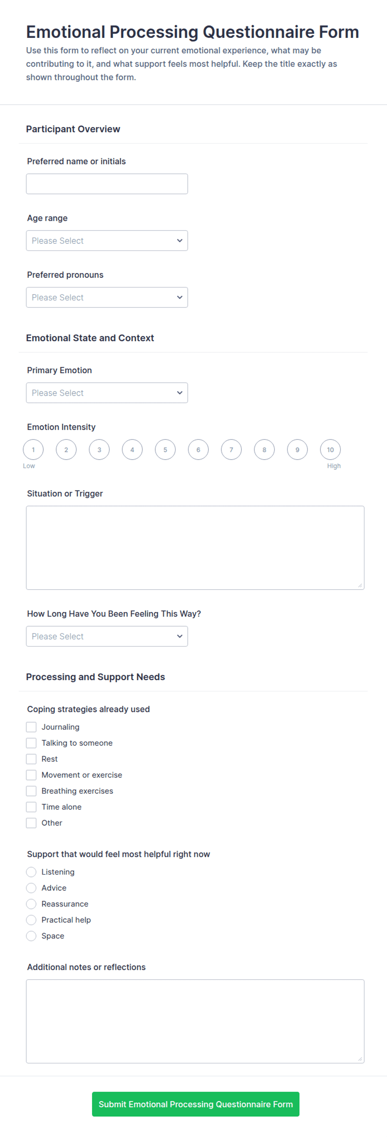Check the Journaling coping strategy
This screenshot has width=387, height=1137.
[x=31, y=726]
